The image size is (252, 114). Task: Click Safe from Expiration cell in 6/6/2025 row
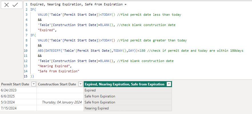coord(128,96)
